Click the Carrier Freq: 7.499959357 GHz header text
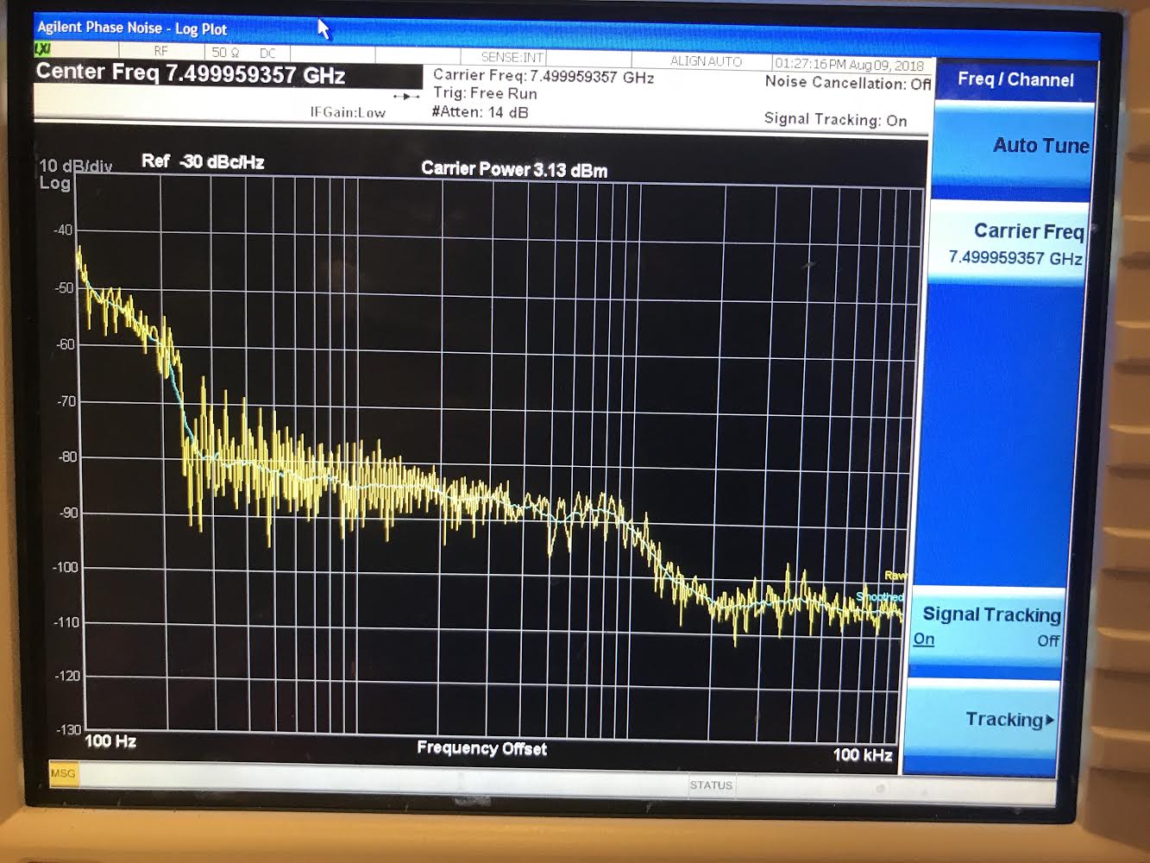This screenshot has width=1150, height=863. (x=544, y=76)
